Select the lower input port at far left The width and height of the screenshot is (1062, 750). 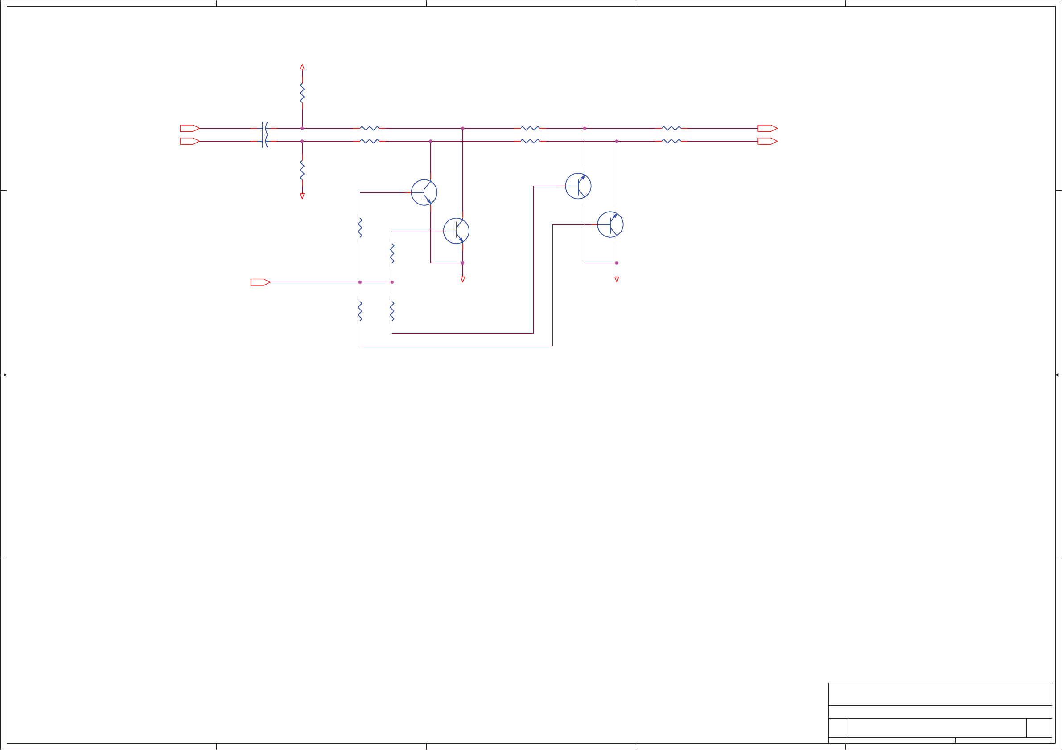click(189, 141)
